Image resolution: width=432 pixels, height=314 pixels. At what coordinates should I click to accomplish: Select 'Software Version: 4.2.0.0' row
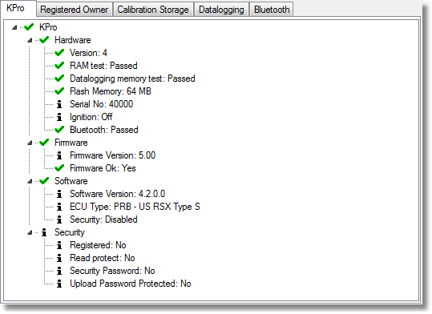coord(117,194)
